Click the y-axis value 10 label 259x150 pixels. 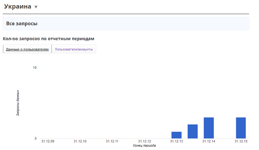point(35,68)
